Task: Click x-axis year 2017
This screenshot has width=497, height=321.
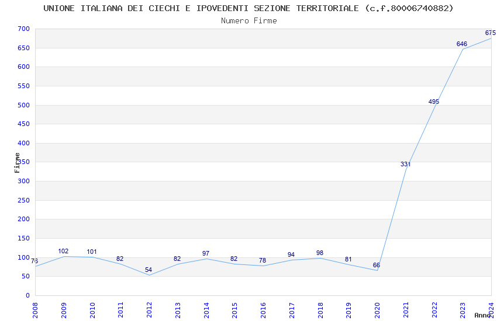Action: (x=292, y=310)
